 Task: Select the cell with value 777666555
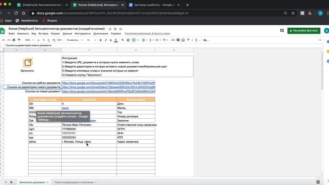coord(89,129)
